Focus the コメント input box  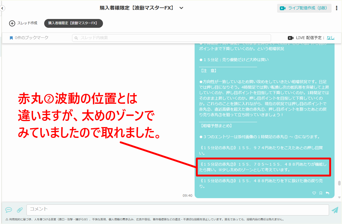pyautogui.click(x=177, y=210)
